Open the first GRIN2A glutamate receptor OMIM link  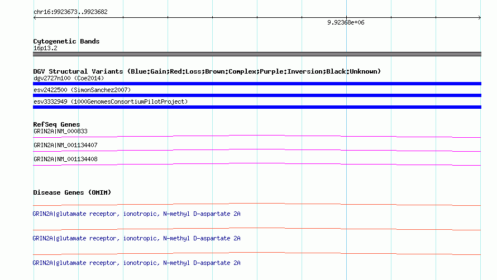(x=136, y=214)
